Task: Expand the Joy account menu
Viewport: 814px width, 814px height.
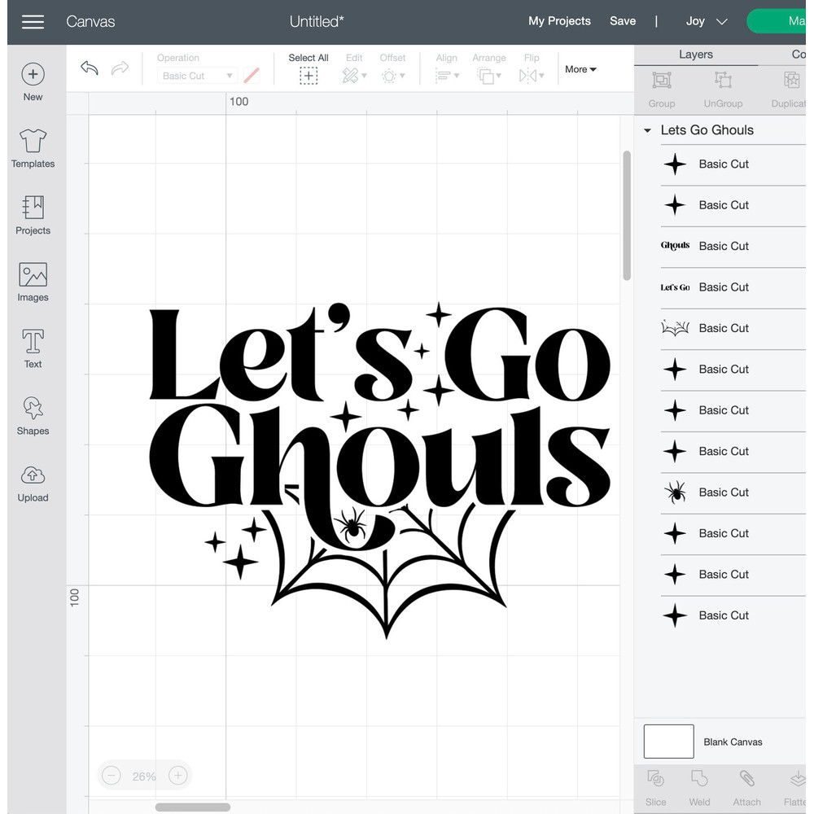Action: 705,22
